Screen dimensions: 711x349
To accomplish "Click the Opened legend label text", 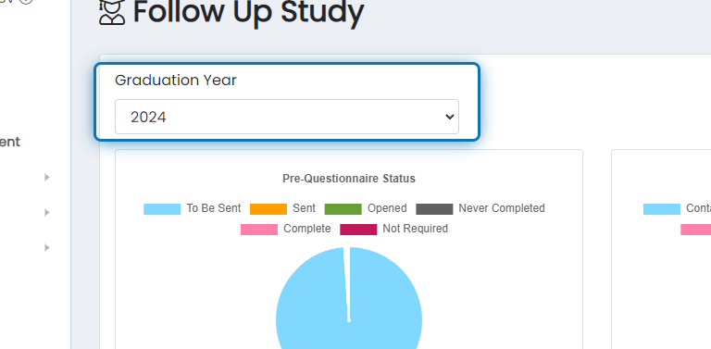I will (x=387, y=208).
